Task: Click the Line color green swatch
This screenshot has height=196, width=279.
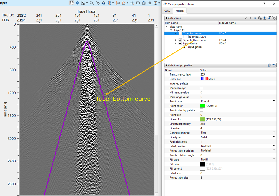Action: click(x=202, y=119)
